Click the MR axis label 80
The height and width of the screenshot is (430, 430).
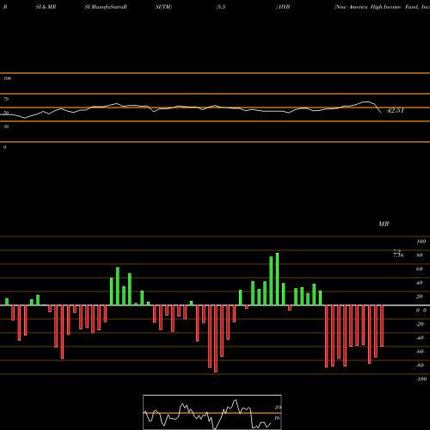tap(420, 255)
